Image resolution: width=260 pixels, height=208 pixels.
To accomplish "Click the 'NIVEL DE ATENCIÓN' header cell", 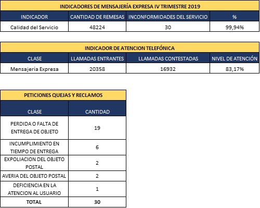I will (x=235, y=58).
